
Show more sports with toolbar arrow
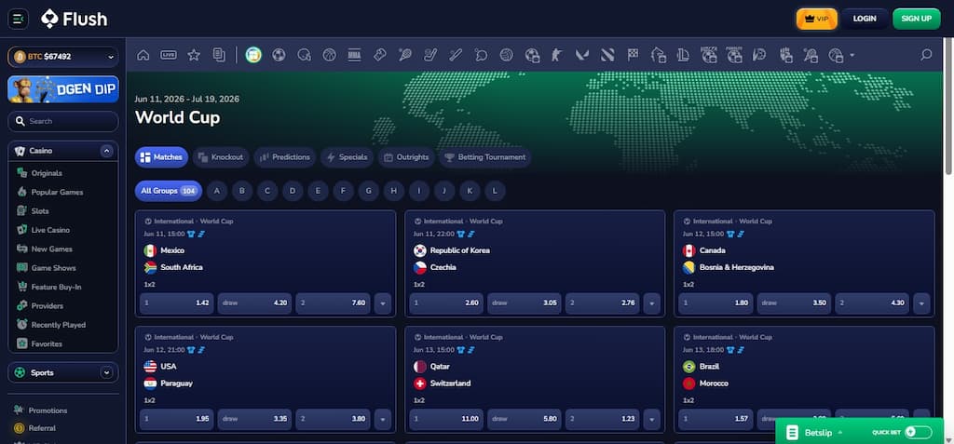click(x=852, y=55)
